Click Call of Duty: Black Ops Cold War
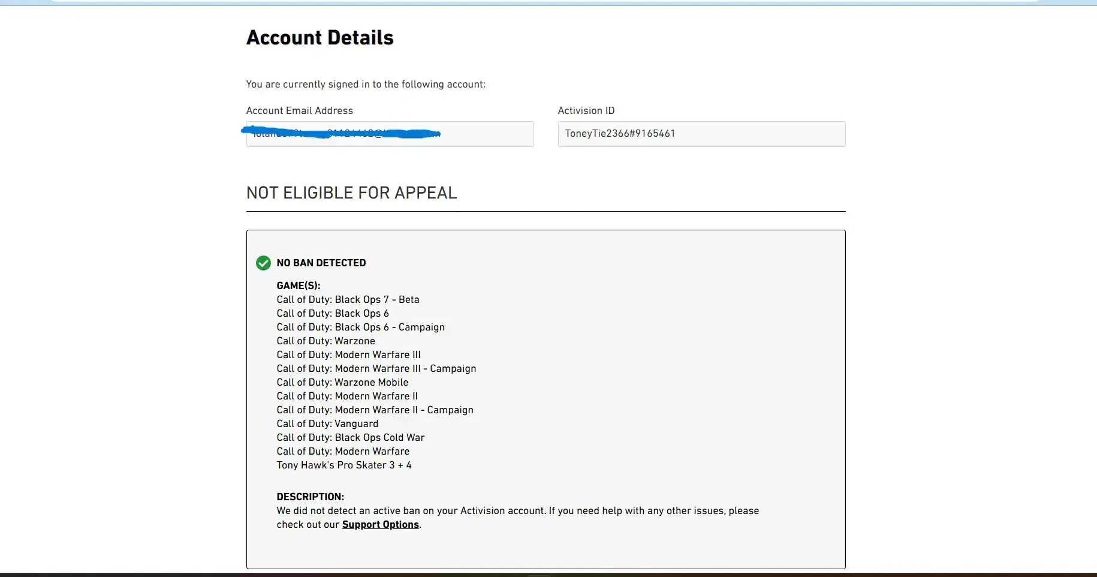 tap(350, 438)
